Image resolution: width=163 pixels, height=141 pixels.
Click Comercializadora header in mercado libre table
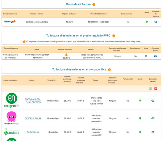click(x=10, y=80)
